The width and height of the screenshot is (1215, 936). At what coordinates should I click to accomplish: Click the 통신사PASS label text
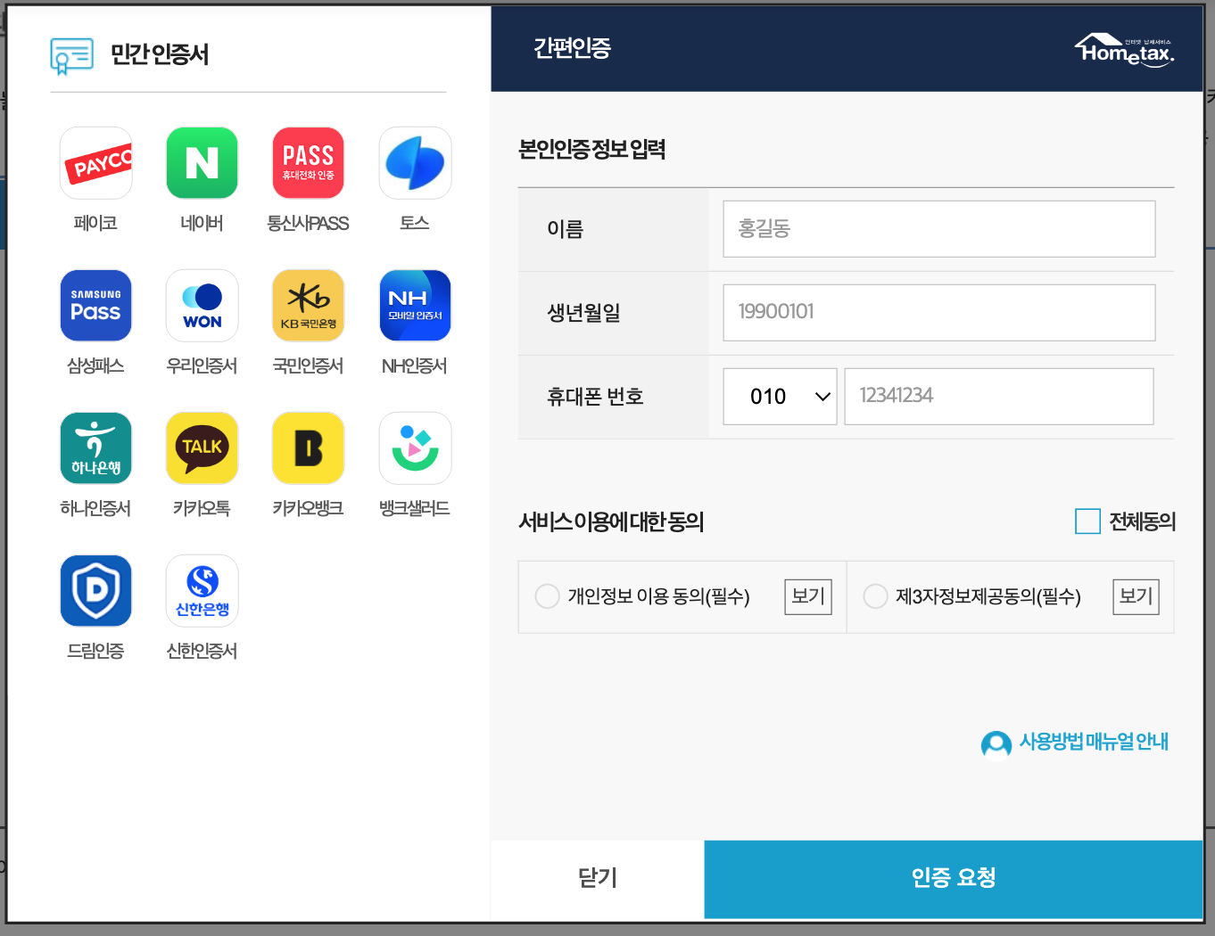(308, 224)
